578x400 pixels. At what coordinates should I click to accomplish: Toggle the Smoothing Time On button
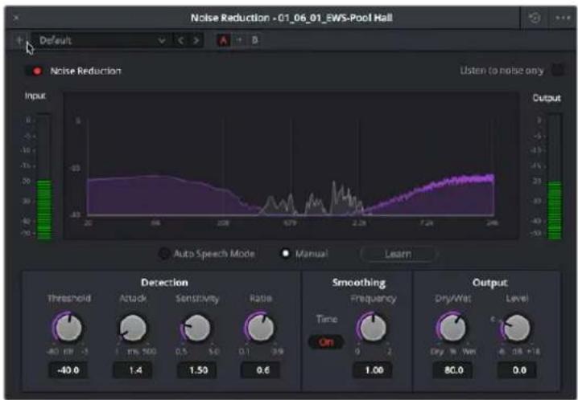(x=326, y=342)
